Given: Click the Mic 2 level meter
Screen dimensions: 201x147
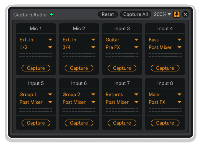Looking at the screenshot, I should 79,55.
